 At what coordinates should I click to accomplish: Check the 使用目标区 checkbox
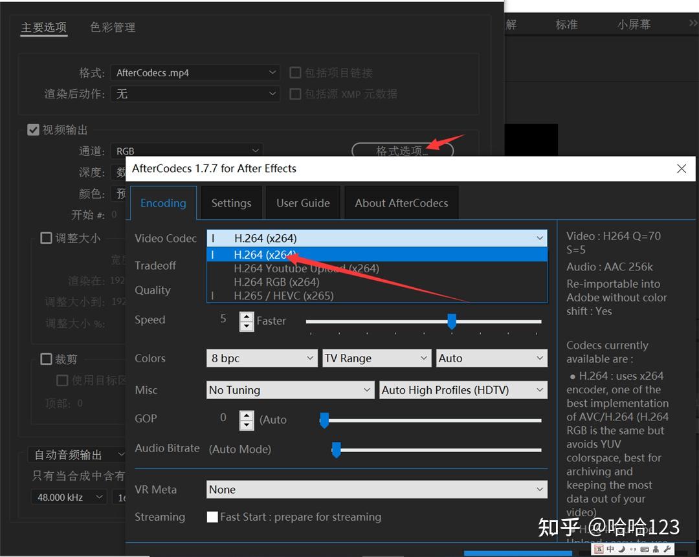click(x=62, y=380)
